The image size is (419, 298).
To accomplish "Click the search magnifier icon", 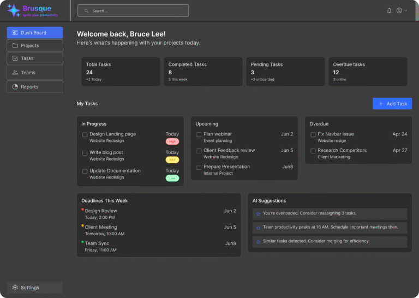I will (x=87, y=11).
